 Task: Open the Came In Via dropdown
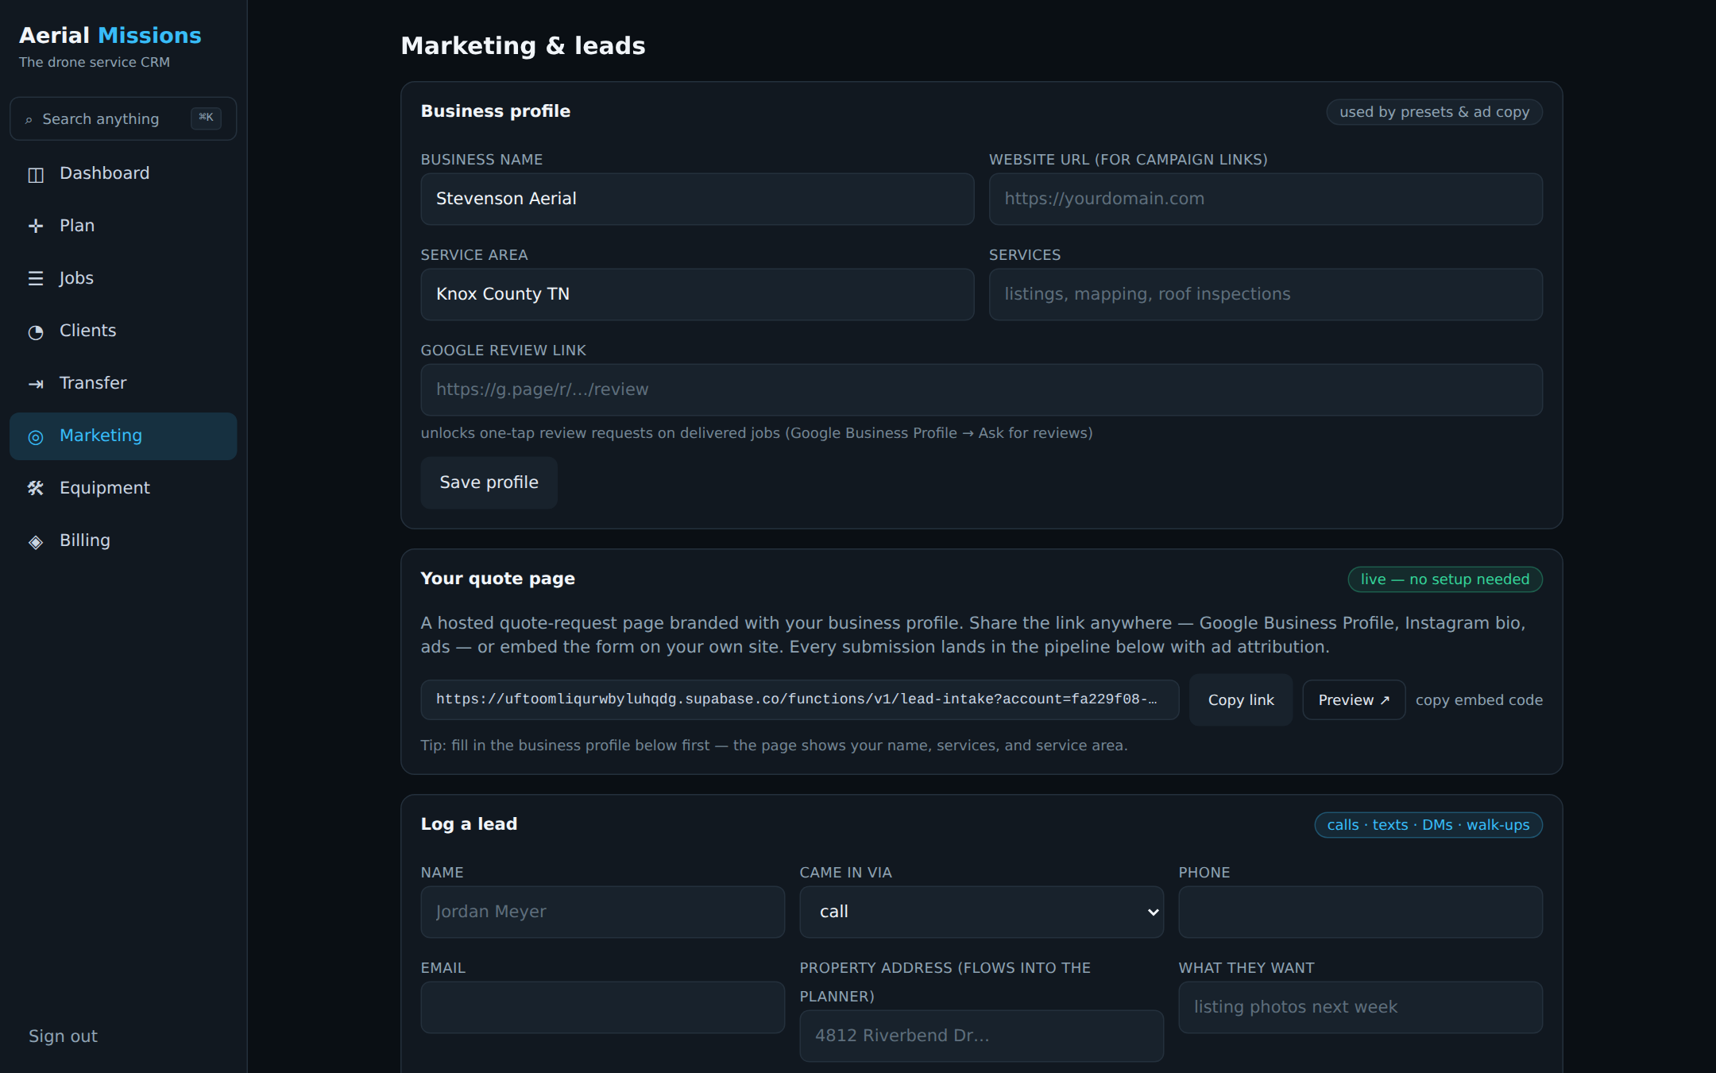(x=981, y=912)
